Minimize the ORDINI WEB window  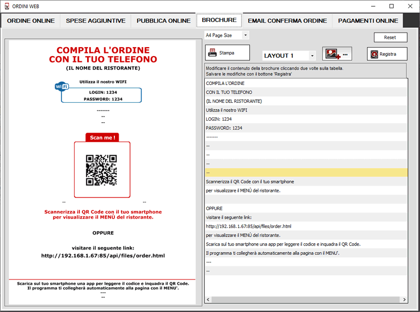(x=373, y=6)
